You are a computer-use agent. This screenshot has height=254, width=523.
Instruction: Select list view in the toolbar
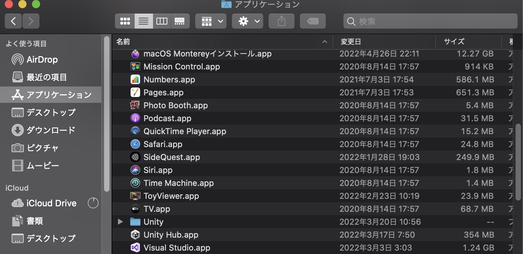143,21
